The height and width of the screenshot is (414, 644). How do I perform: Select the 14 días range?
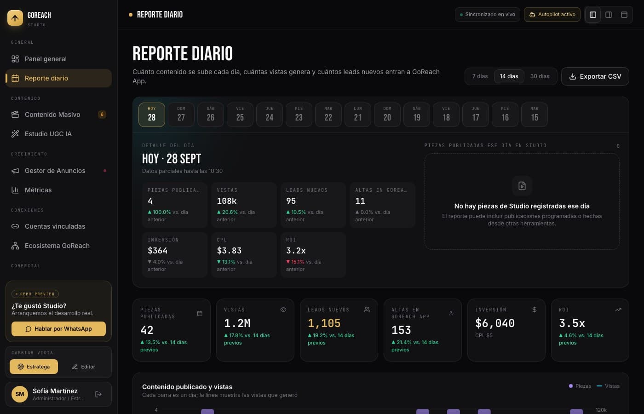point(509,76)
